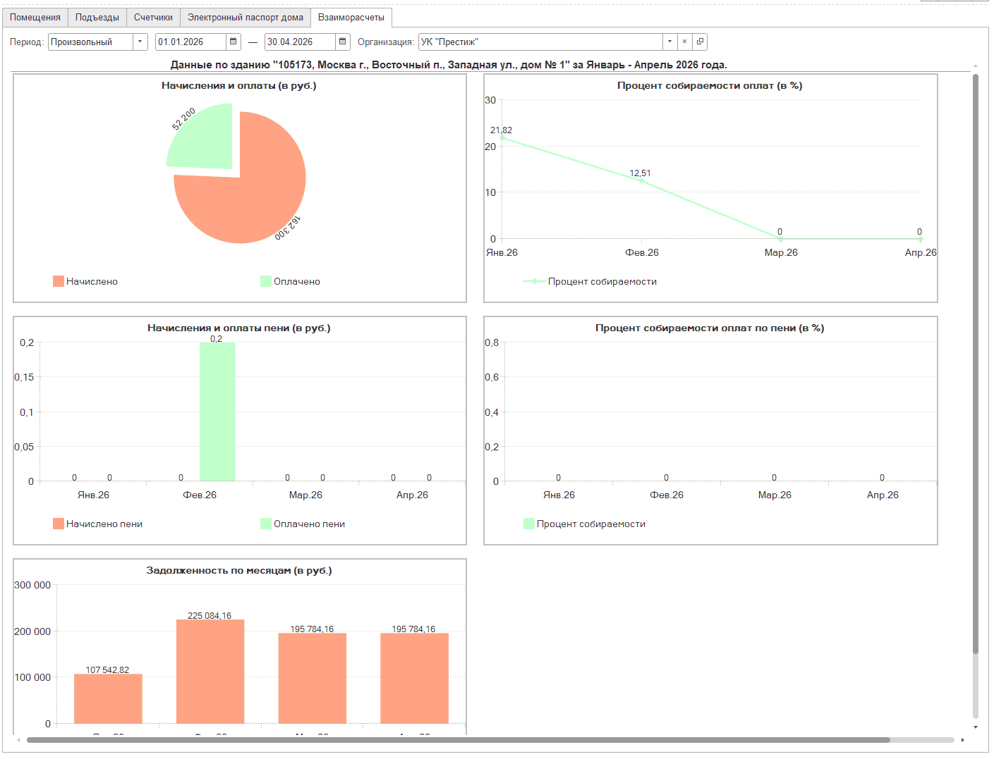Viewport: 994px width, 759px height.
Task: Open the selected organization form icon
Action: (x=700, y=42)
